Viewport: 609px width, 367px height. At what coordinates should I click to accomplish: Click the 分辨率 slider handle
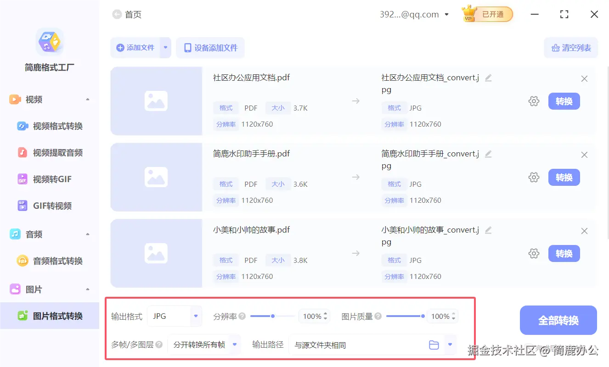click(x=273, y=316)
